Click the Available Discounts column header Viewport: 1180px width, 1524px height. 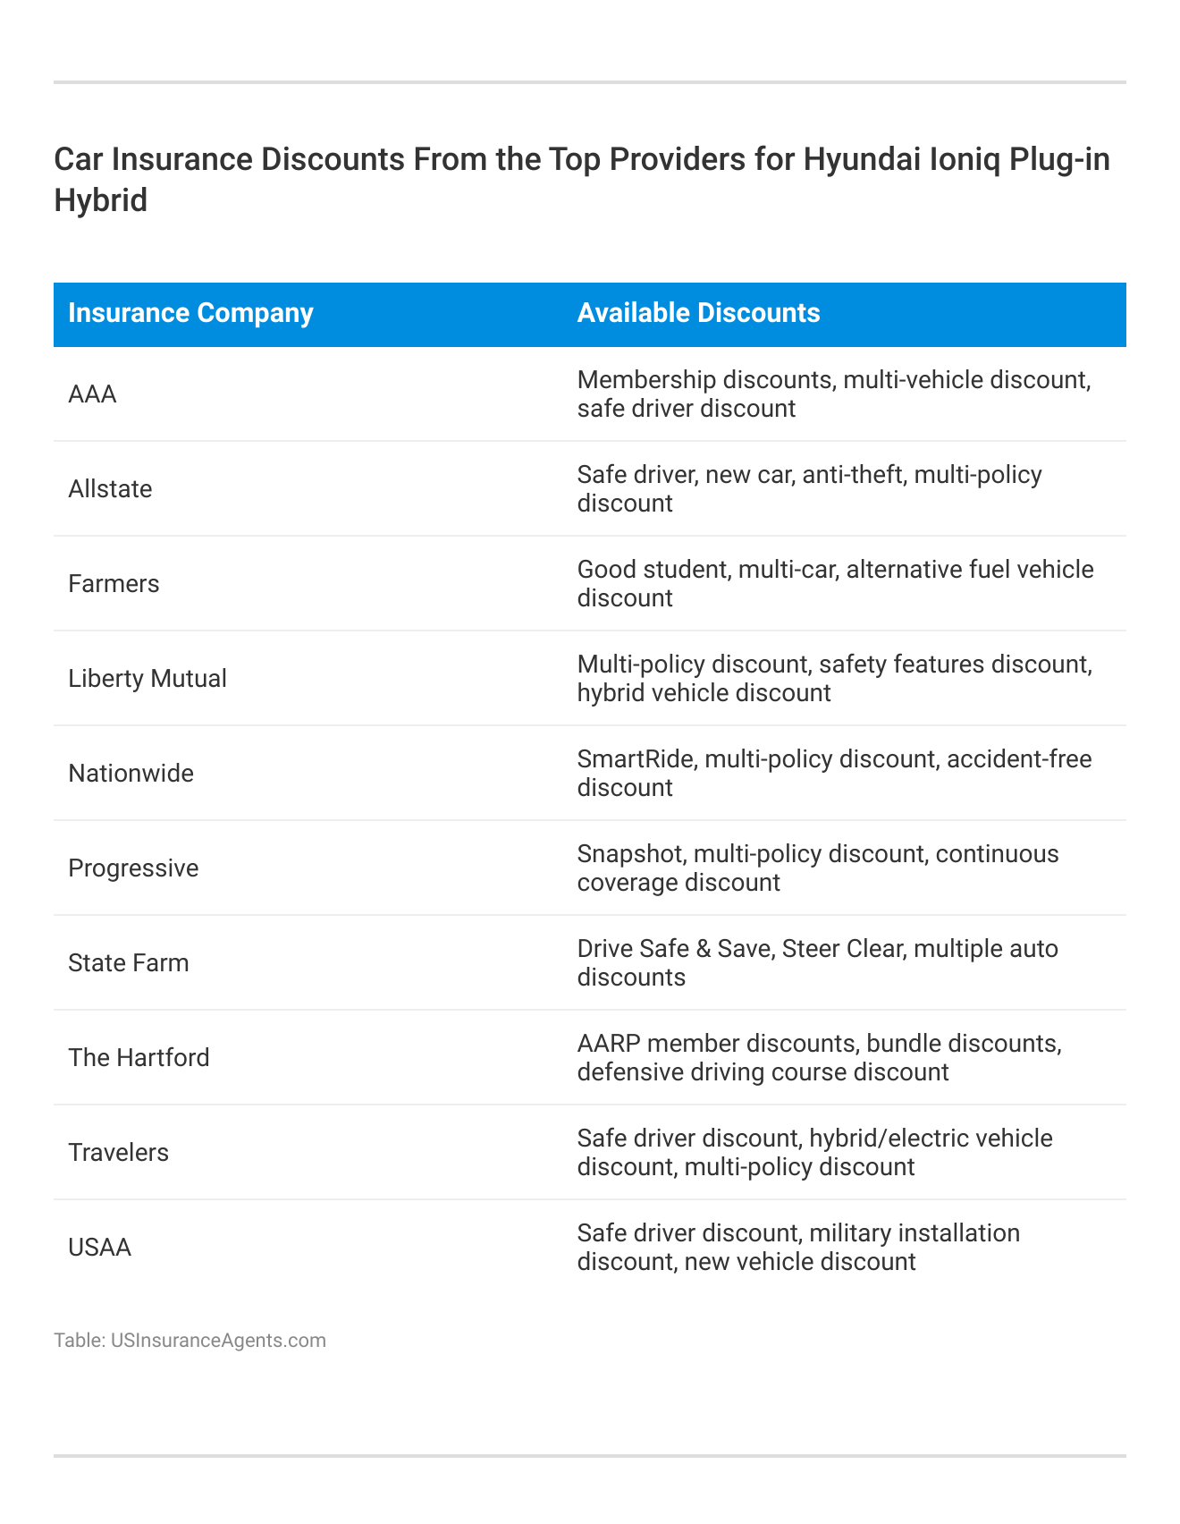(x=698, y=313)
